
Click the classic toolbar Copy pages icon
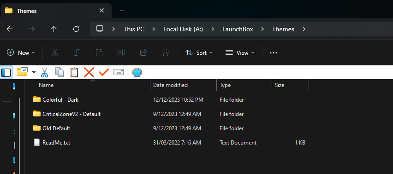[x=60, y=72]
